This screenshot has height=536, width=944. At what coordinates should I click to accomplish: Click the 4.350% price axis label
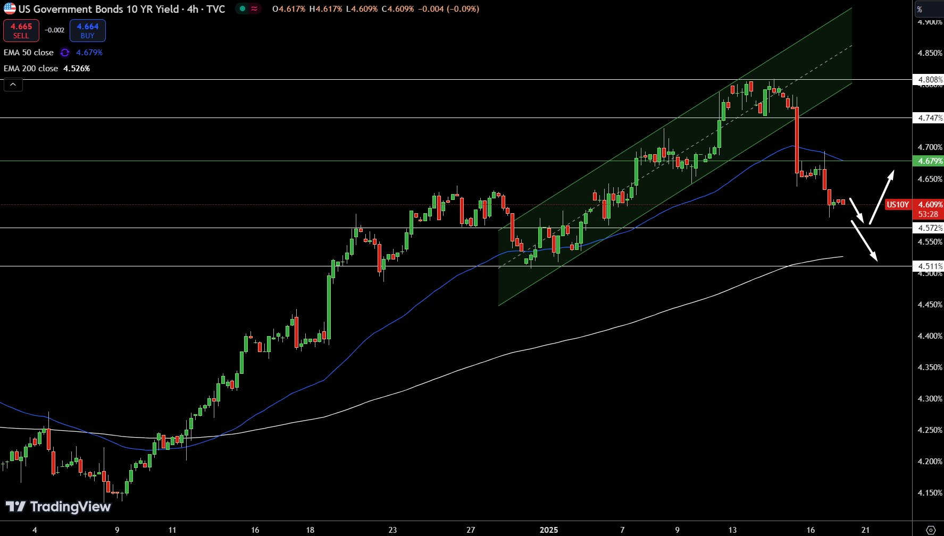(930, 367)
